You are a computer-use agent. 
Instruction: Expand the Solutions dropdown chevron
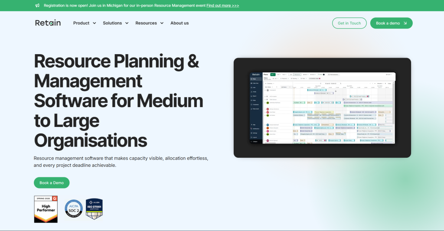click(127, 23)
